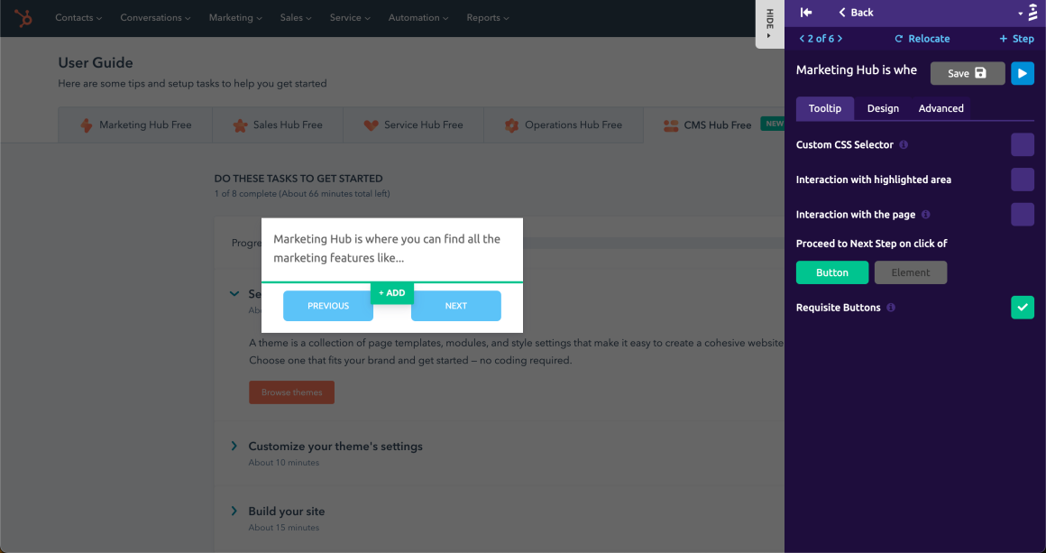Screen dimensions: 1046x553
Task: Switch to the Design tab
Action: [883, 108]
